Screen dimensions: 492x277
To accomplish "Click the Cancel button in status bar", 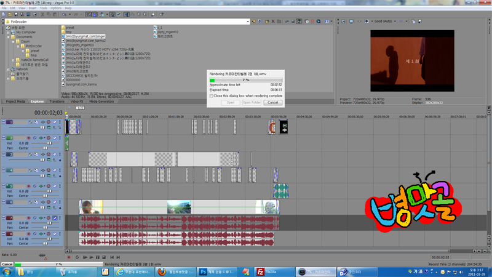I will 7,264.
